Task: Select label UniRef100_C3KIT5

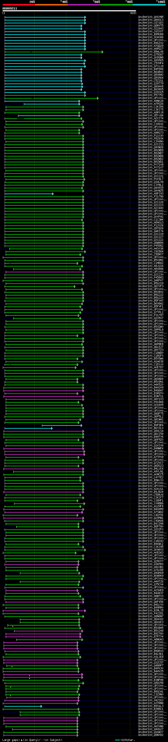Action: point(151,109)
